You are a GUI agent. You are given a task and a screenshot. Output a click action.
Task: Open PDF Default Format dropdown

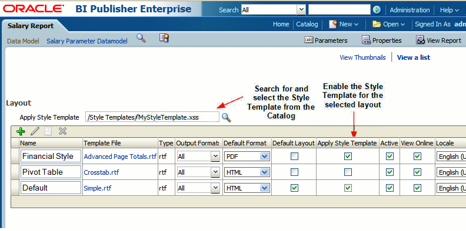(264, 157)
